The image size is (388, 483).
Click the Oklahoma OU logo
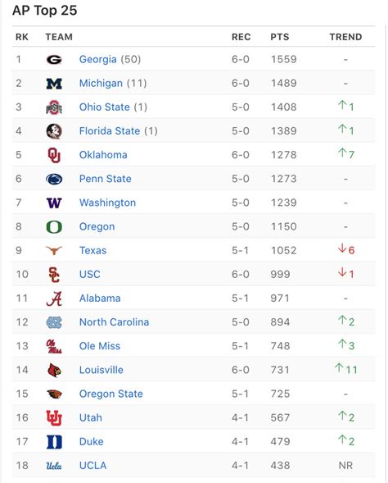pos(54,155)
